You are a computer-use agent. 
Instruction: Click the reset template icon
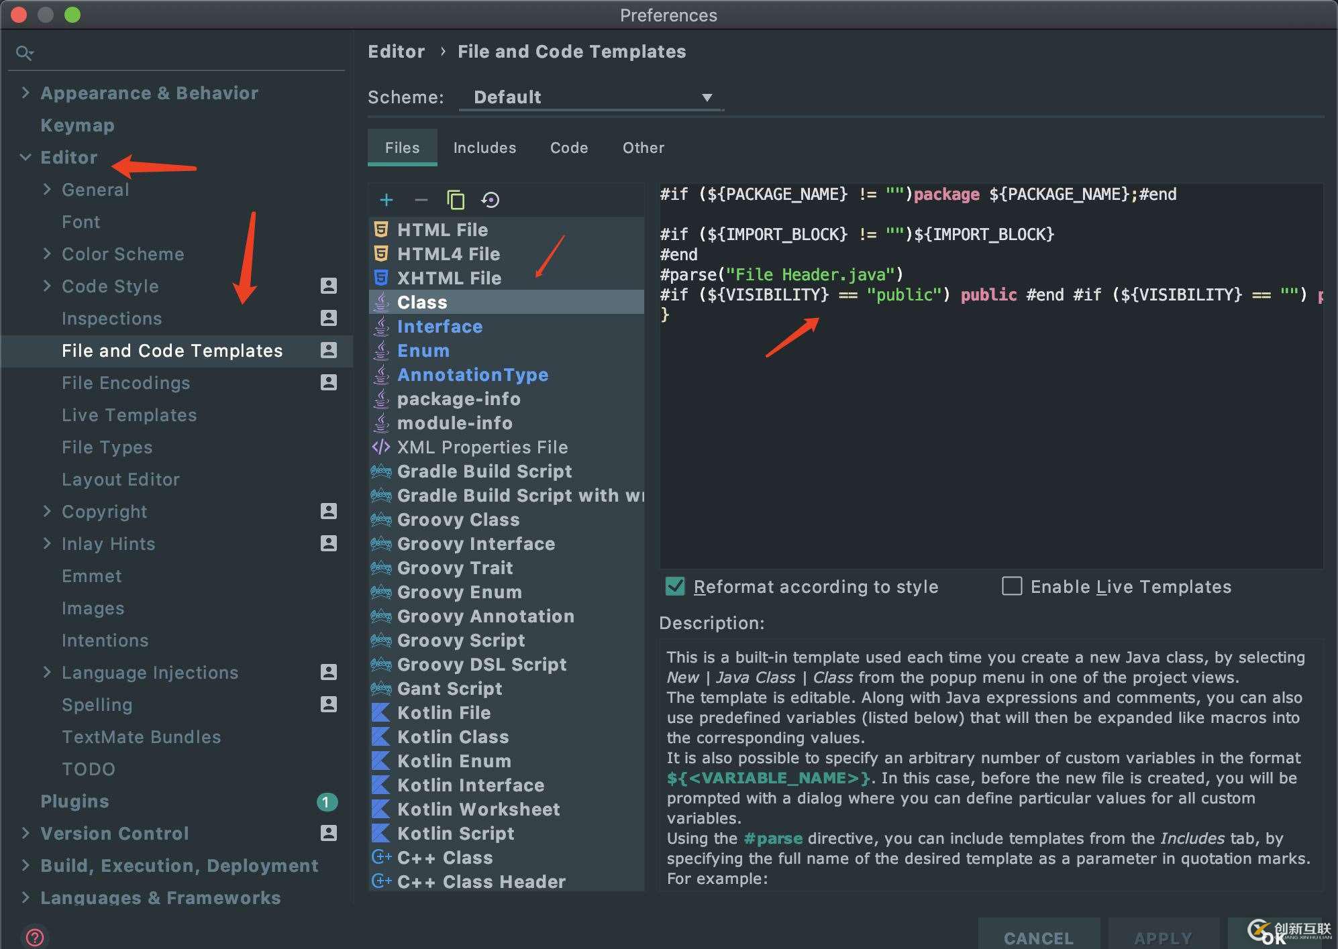(x=491, y=199)
